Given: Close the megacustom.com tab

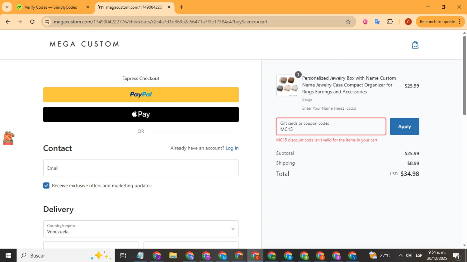Looking at the screenshot, I should click(169, 7).
